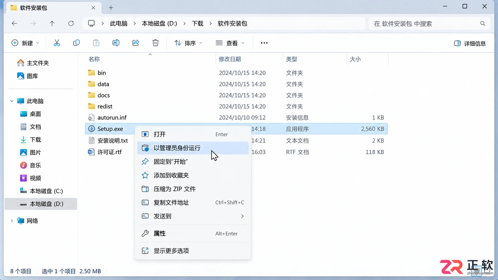The image size is (498, 280).
Task: Sort by the 修改日期 column header
Action: click(x=230, y=59)
